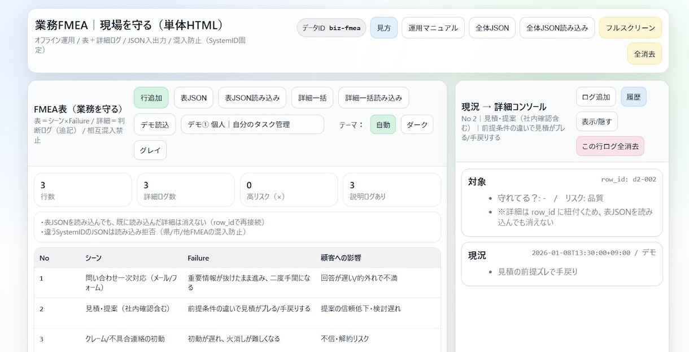Load a demo with デモ読込
Viewport: 689px width, 352px height.
point(155,124)
